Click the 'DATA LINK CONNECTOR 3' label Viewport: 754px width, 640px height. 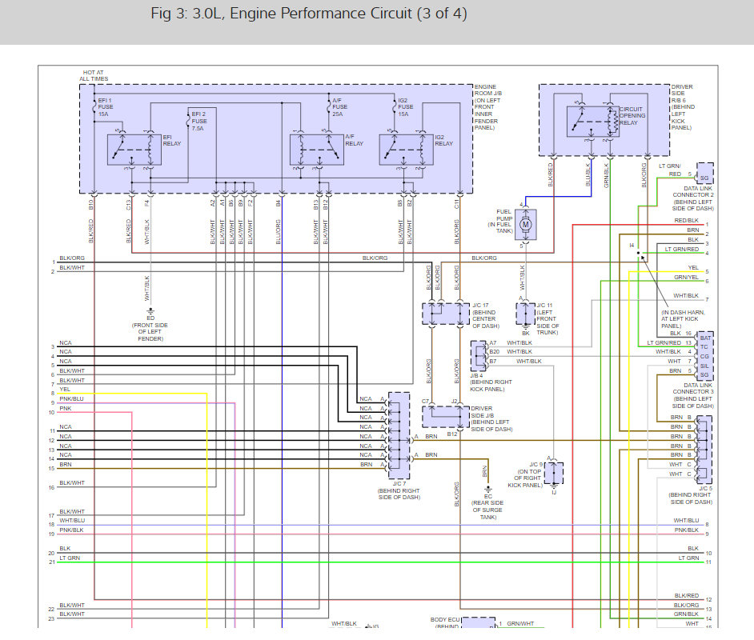pos(693,395)
